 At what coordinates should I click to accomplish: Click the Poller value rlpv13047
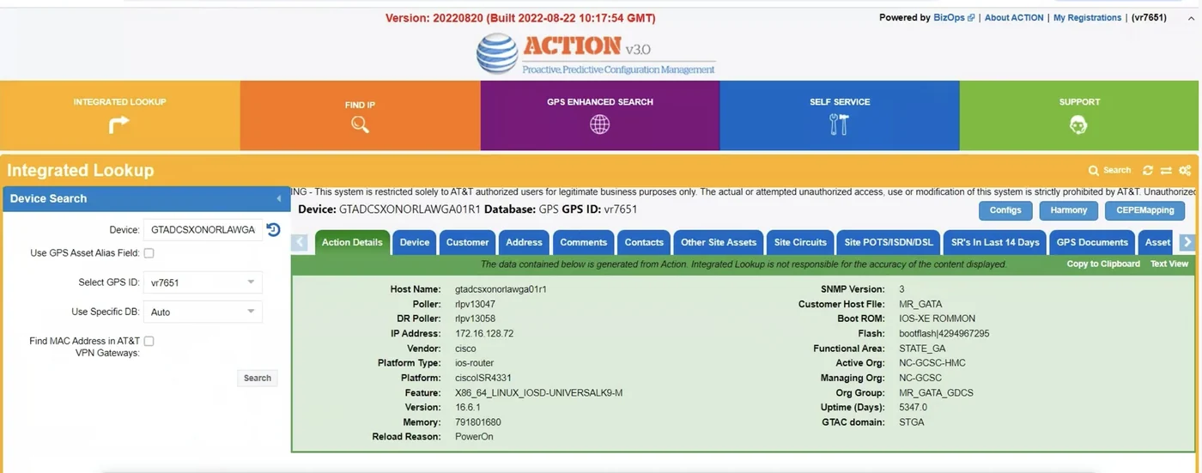(475, 304)
